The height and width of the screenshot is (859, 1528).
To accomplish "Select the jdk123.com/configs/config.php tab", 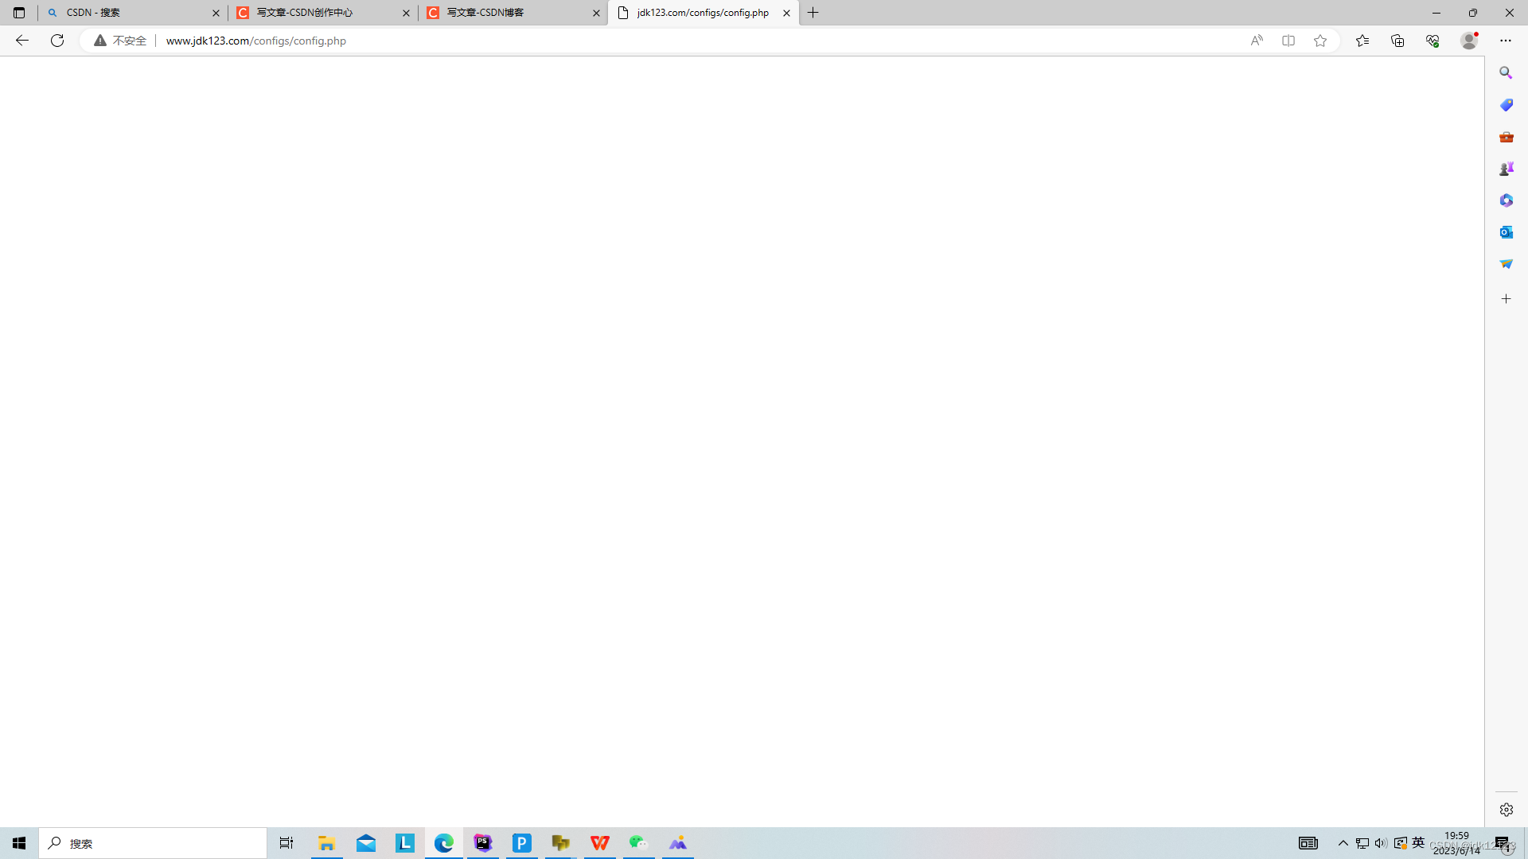I will click(703, 13).
